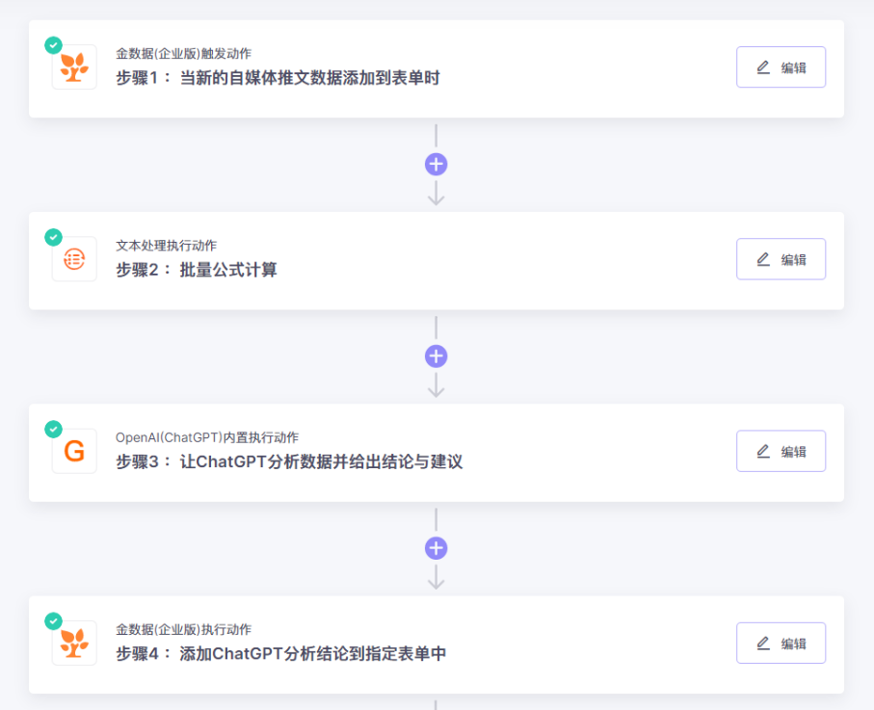This screenshot has height=710, width=874.
Task: Insert a new step below step 2
Action: (437, 356)
